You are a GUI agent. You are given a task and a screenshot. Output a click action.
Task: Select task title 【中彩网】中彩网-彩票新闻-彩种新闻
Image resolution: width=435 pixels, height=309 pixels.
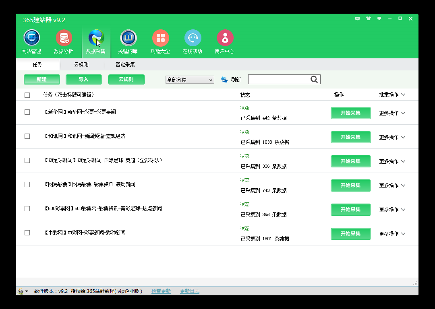(85, 233)
